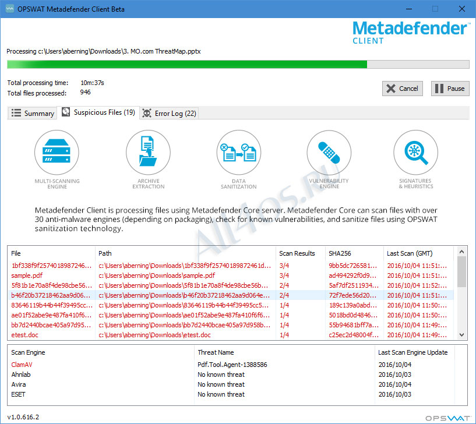Image resolution: width=476 pixels, height=424 pixels.
Task: Click the Threat Name column header
Action: pos(284,352)
